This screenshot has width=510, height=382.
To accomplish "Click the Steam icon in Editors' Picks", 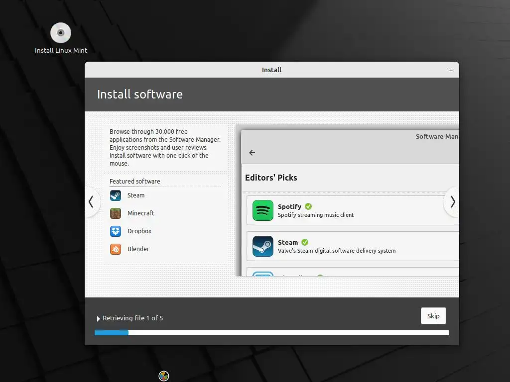I will click(x=263, y=246).
